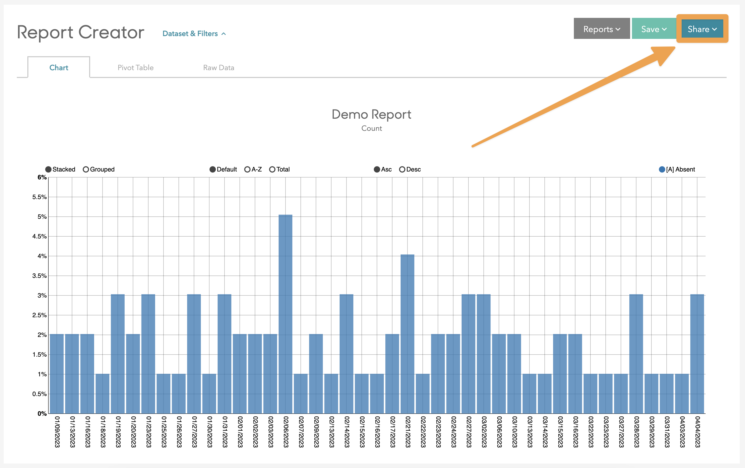Viewport: 745px width, 468px height.
Task: Open the Reports dropdown menu
Action: point(601,29)
